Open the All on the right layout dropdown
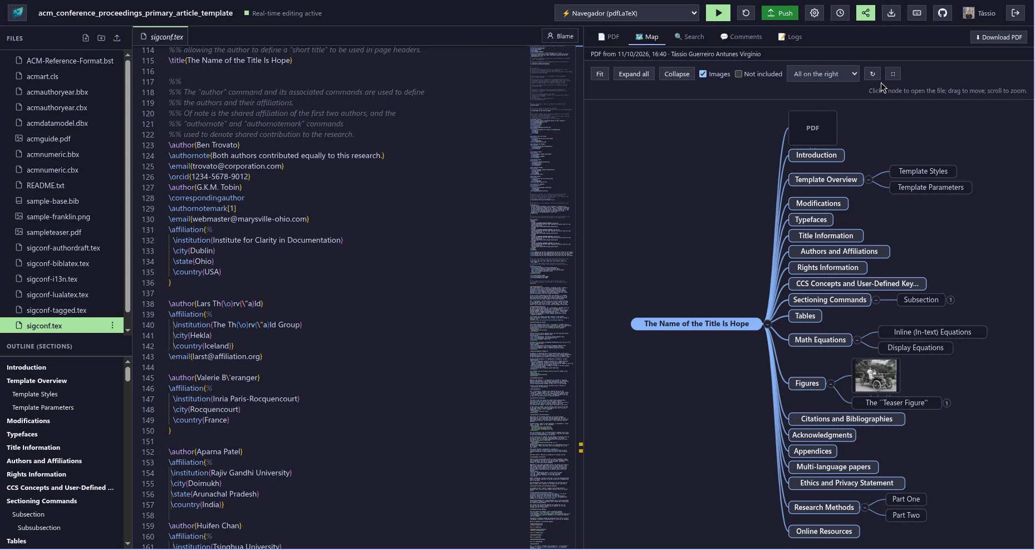Image resolution: width=1035 pixels, height=550 pixels. tap(823, 73)
